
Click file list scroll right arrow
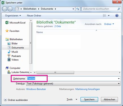click(120, 72)
